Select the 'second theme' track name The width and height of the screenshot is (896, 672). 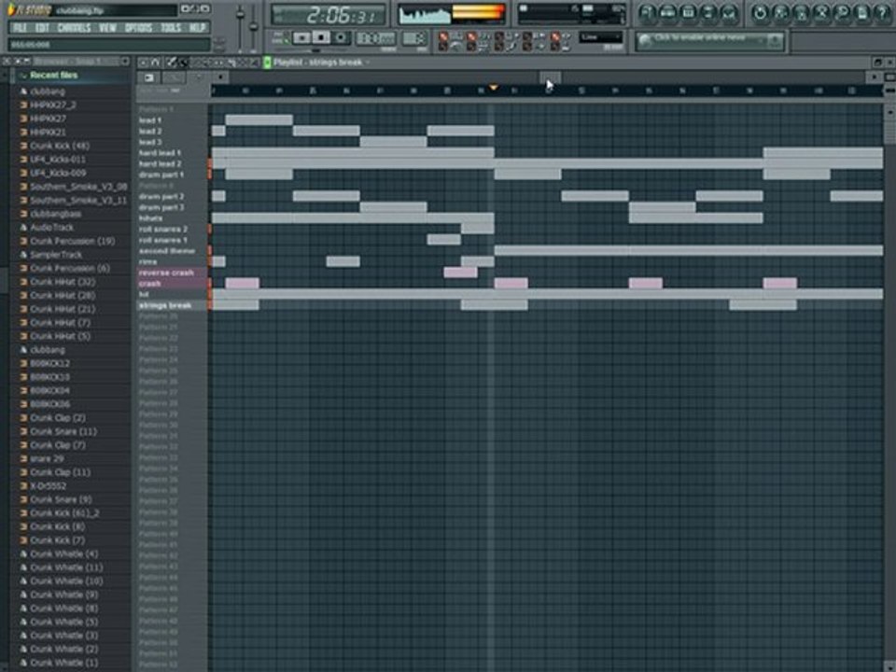click(167, 251)
